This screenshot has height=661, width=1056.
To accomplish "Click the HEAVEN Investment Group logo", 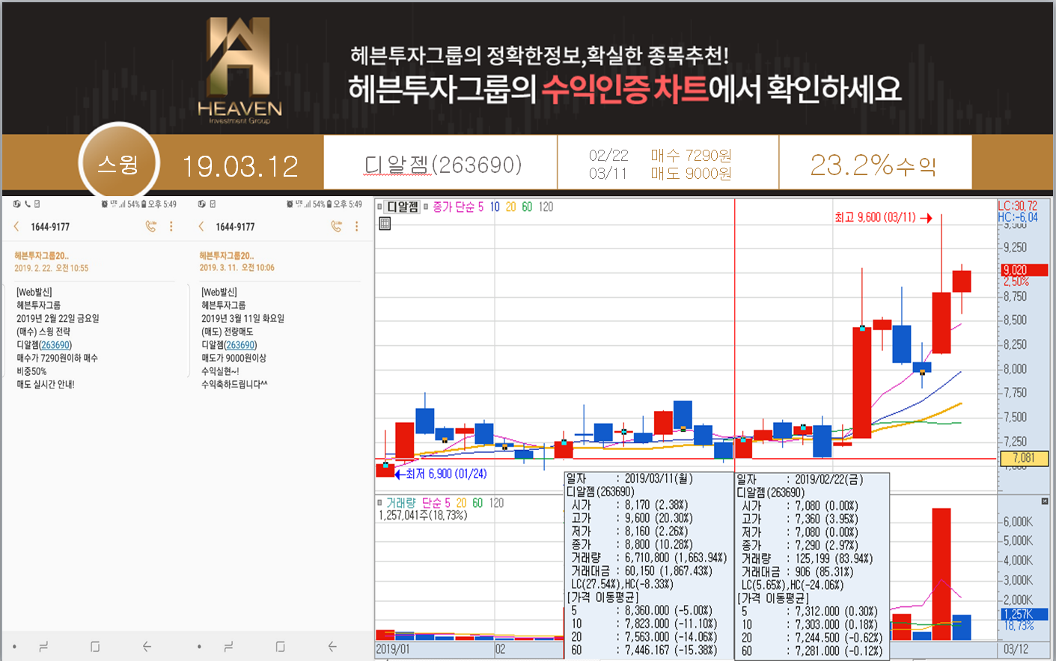I will [x=239, y=70].
